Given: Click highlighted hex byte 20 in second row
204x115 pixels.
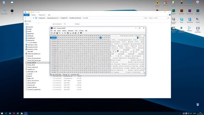Looking at the screenshot, I should click(x=101, y=38).
